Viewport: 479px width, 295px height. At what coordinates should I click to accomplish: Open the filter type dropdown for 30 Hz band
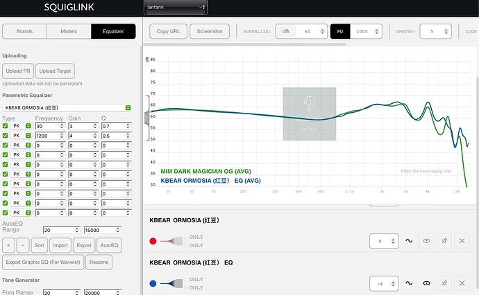point(21,126)
